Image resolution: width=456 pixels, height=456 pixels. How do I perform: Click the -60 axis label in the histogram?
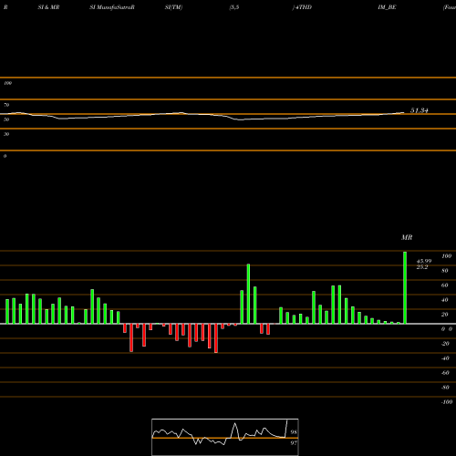click(x=445, y=373)
